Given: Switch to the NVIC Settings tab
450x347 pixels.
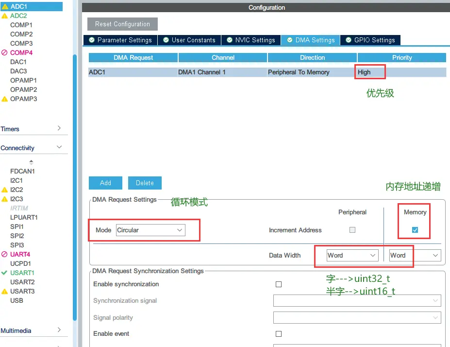Looking at the screenshot, I should [251, 40].
